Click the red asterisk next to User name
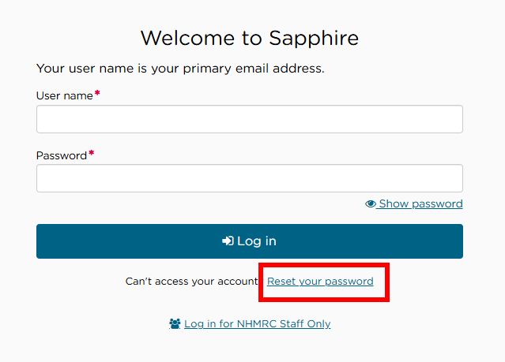The height and width of the screenshot is (362, 505). point(98,94)
